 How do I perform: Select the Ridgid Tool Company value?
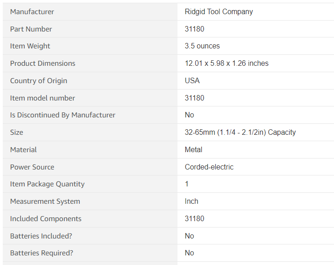point(219,12)
